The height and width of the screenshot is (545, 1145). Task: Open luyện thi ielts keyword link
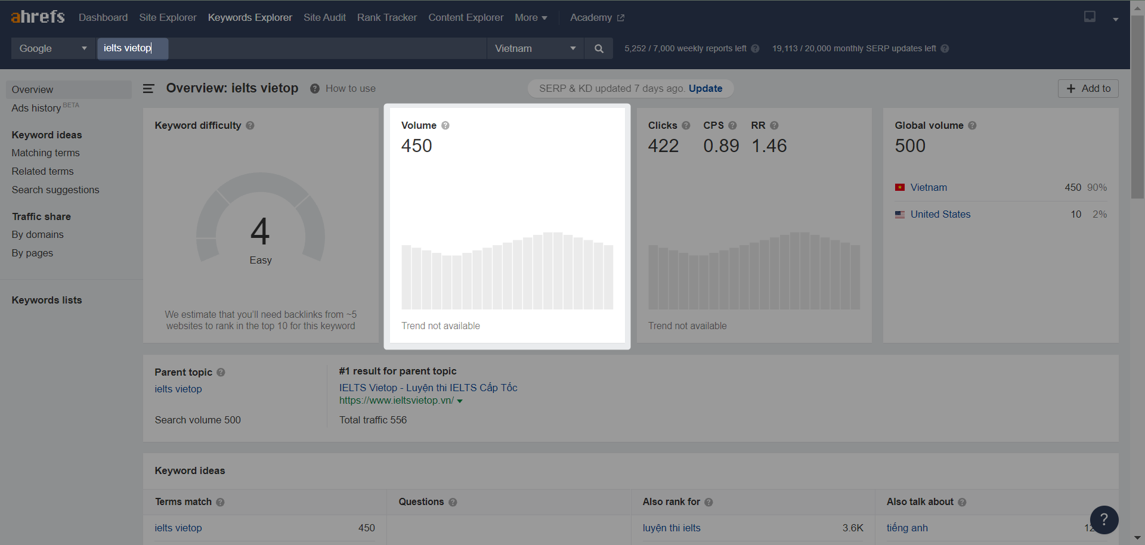[671, 528]
